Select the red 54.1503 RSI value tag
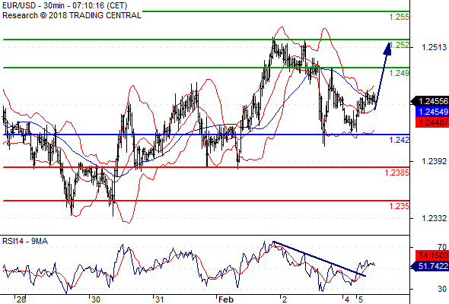449x304 pixels. point(432,255)
